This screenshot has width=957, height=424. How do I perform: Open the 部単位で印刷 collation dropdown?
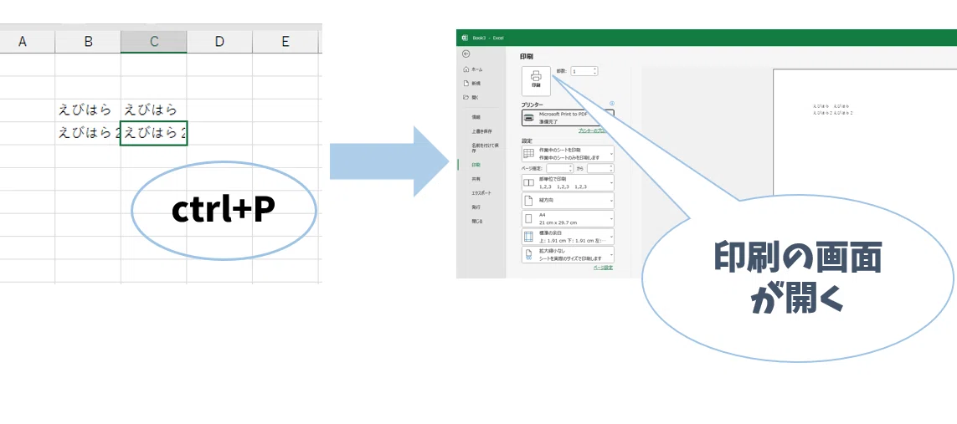click(568, 183)
